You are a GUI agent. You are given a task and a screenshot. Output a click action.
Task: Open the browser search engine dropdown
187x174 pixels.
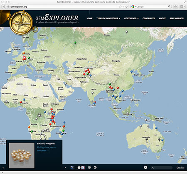point(133,7)
